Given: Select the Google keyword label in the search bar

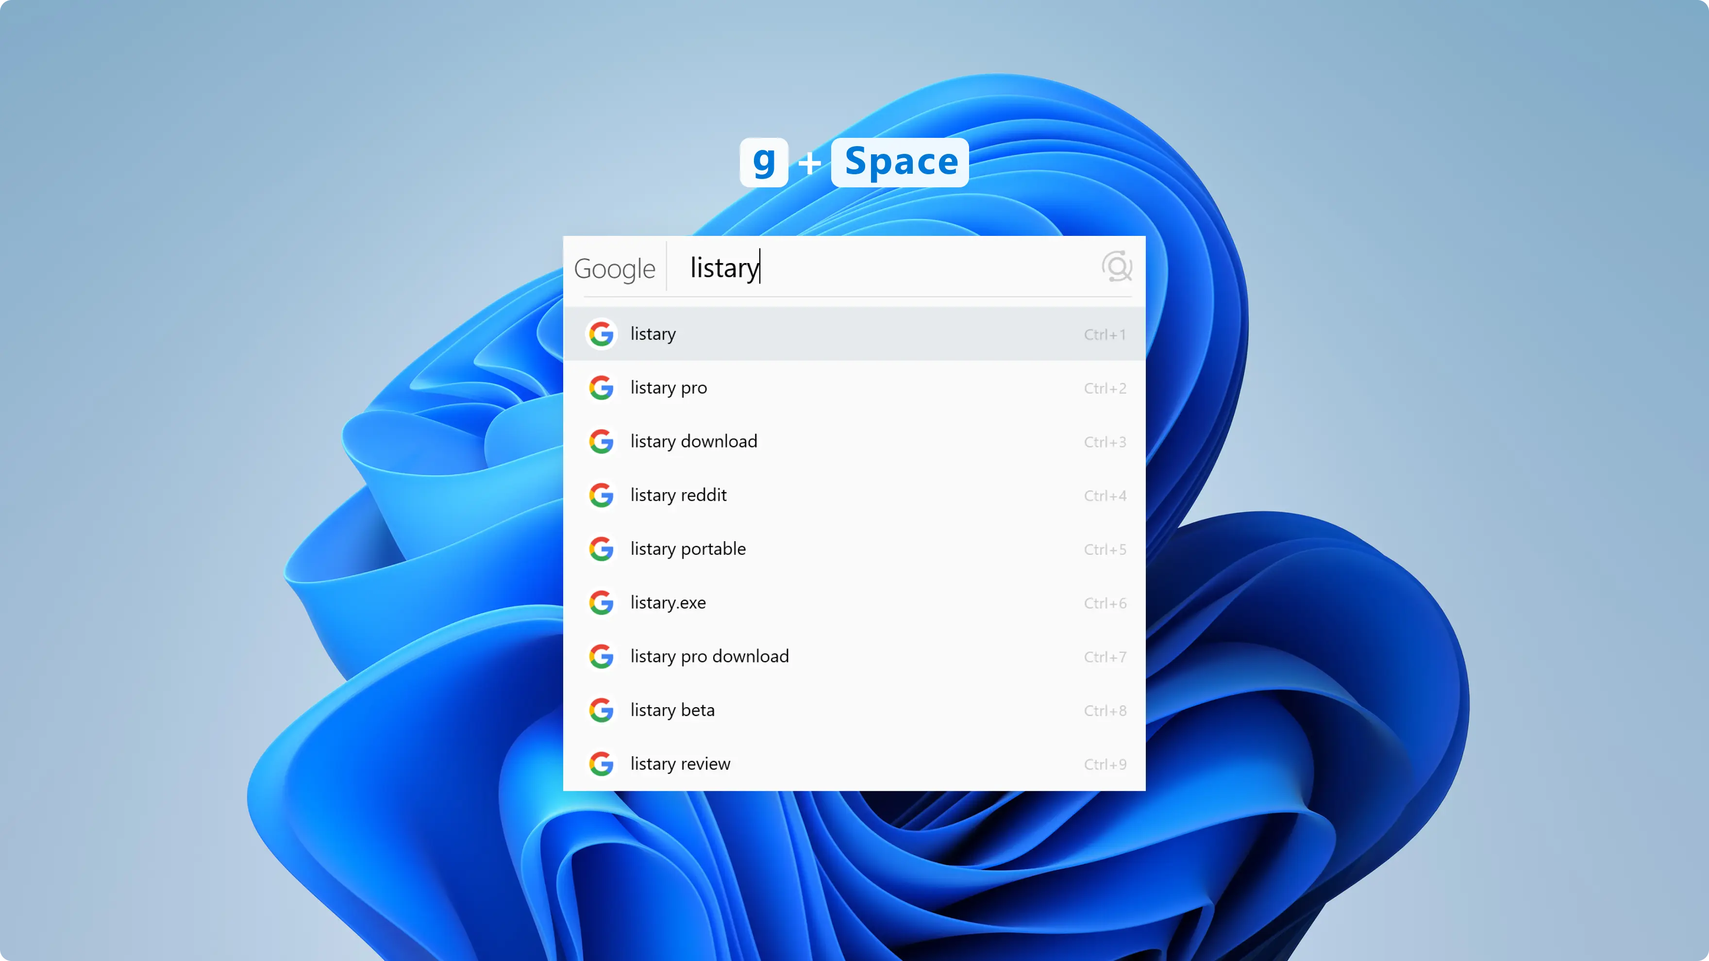Looking at the screenshot, I should pos(614,268).
